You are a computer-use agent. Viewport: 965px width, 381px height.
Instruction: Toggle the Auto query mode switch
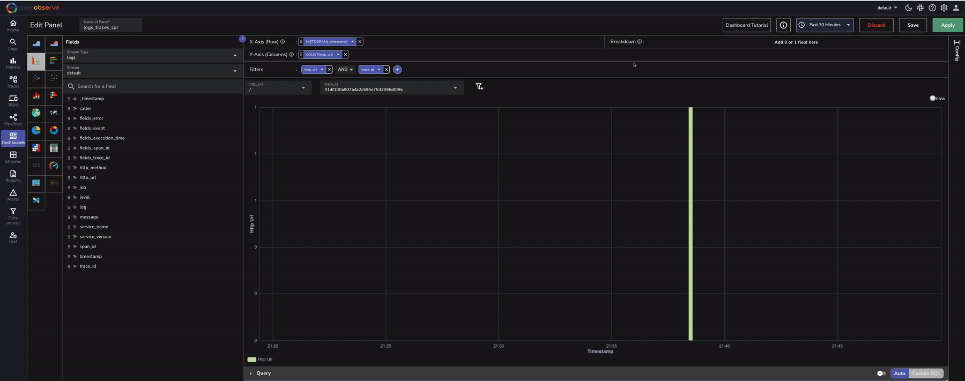coord(881,373)
